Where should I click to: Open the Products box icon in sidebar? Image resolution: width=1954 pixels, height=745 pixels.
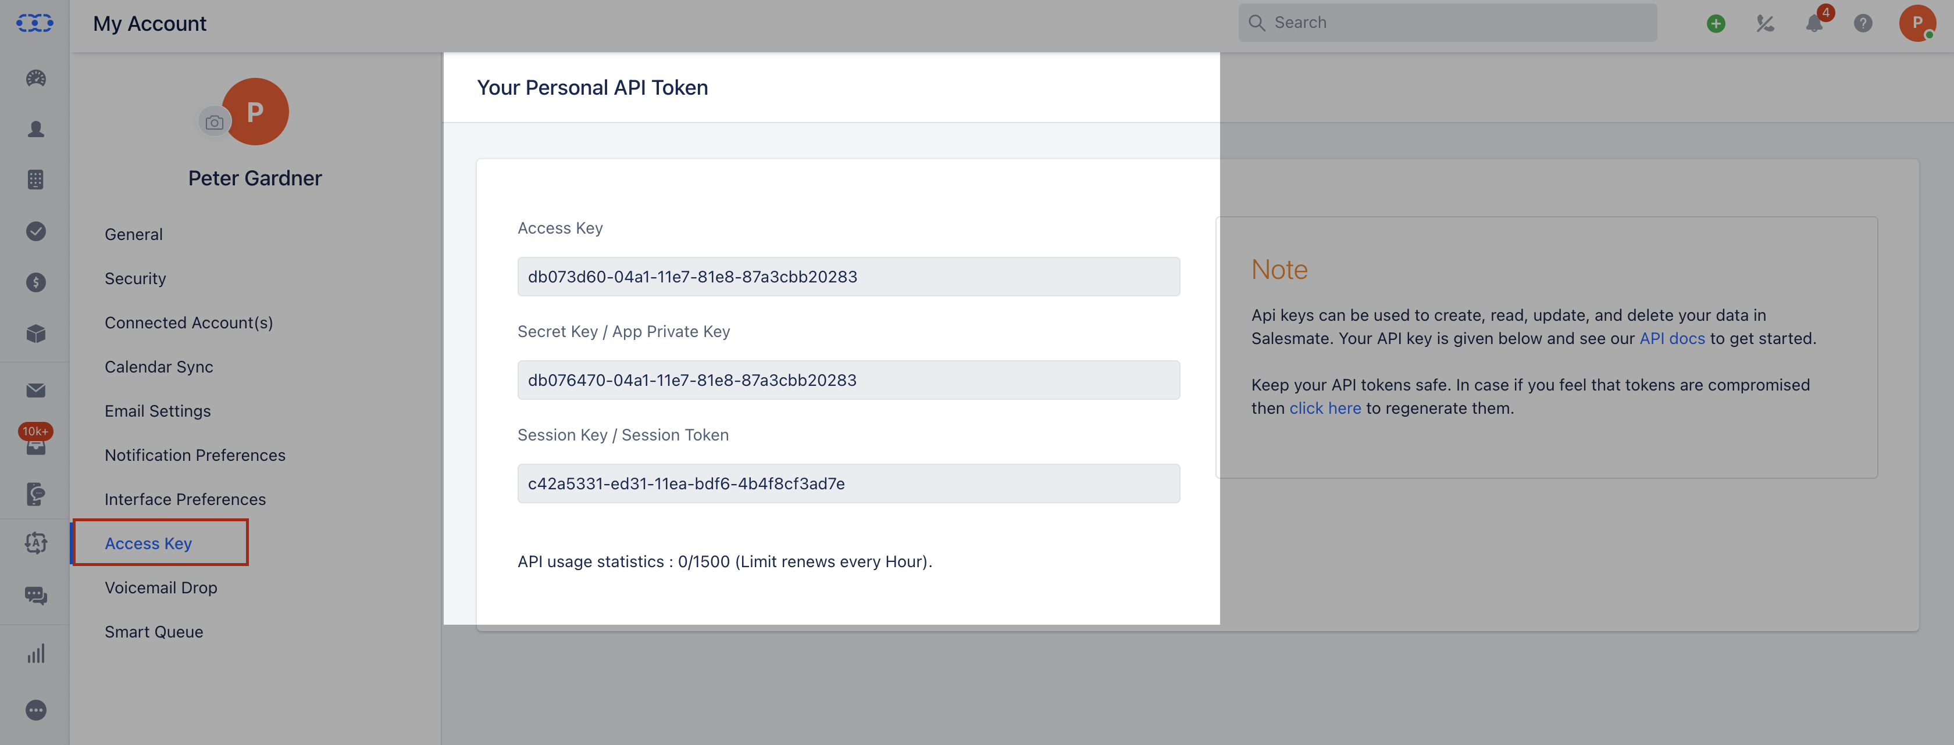point(35,334)
